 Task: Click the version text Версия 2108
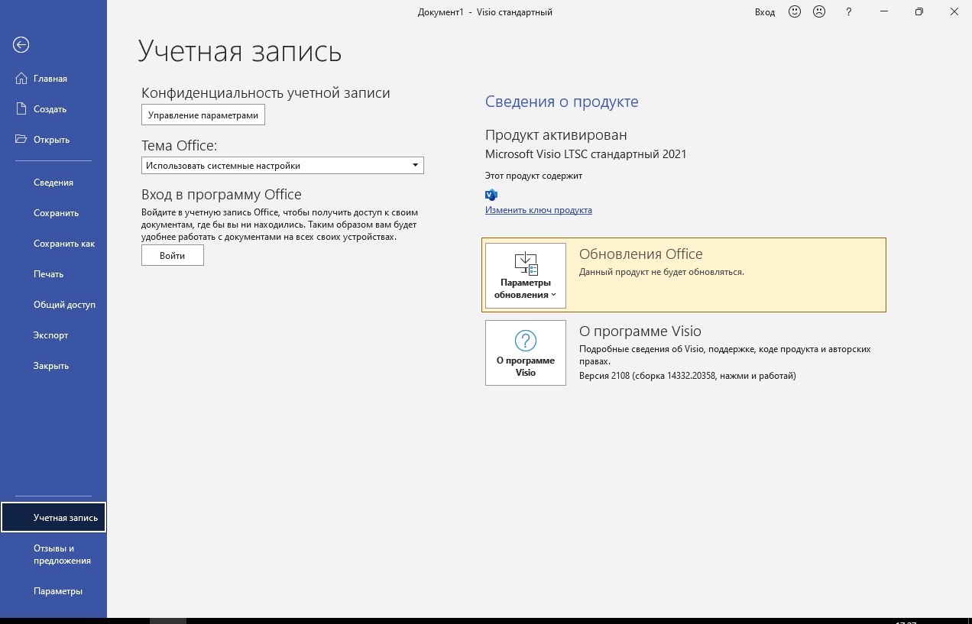point(688,376)
